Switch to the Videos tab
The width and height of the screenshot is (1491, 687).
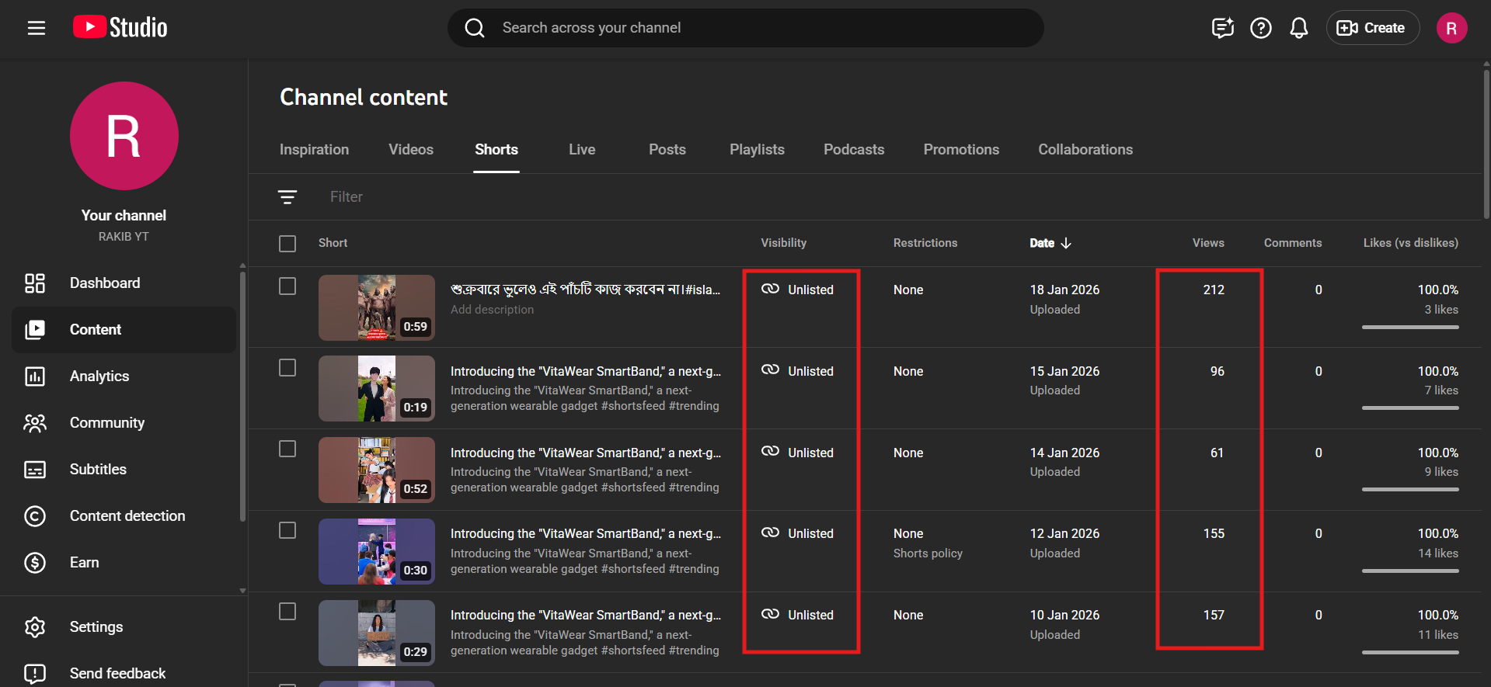tap(410, 150)
